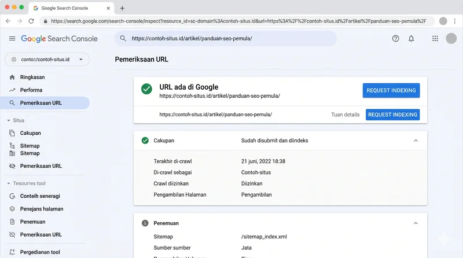Viewport: 463px width, 258px height.
Task: Click the Penemuan document icon
Action: coord(12,222)
